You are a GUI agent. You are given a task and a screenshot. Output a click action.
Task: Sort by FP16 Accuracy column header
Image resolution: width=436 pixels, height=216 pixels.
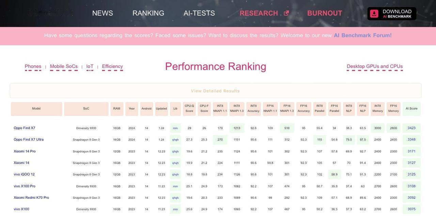click(x=304, y=109)
